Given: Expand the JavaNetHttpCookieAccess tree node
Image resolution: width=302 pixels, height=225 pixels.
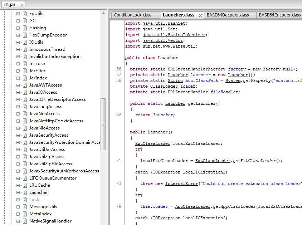Looking at the screenshot, I should point(18,121).
